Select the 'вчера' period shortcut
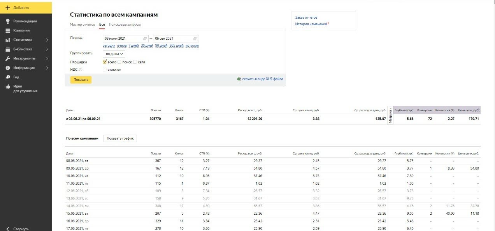The image size is (495, 231). pos(122,45)
